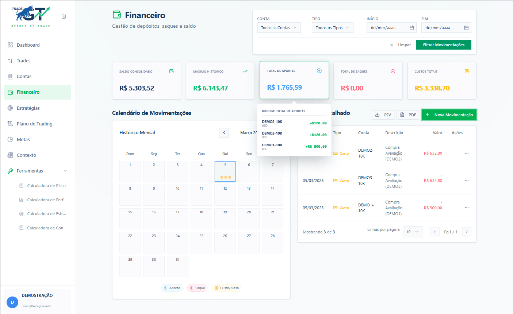Click the actions ellipsis on the DEMO1-10K row
This screenshot has width=513, height=314.
pos(466,208)
